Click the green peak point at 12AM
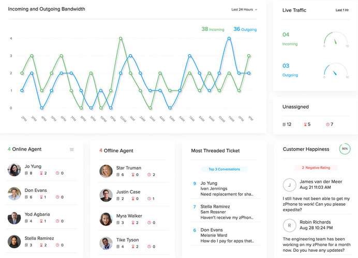 121,39
